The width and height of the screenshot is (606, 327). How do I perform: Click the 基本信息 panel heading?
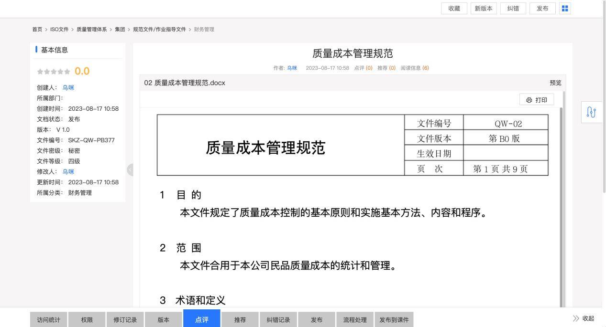[55, 50]
